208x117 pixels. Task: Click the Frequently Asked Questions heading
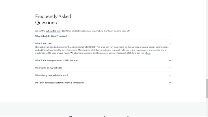(53, 19)
